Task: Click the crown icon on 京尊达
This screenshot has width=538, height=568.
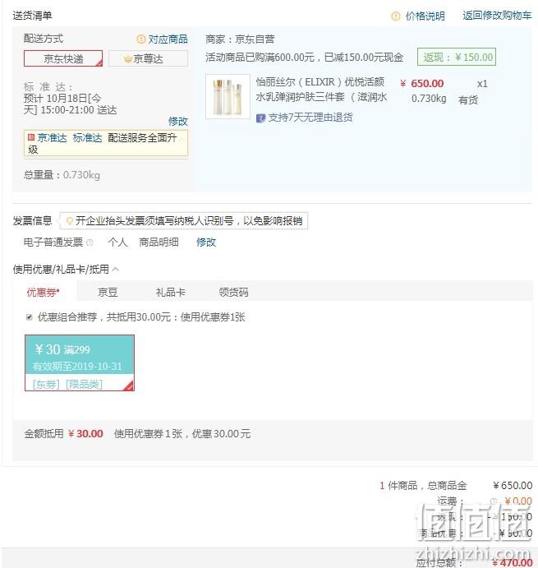Action: (x=127, y=58)
